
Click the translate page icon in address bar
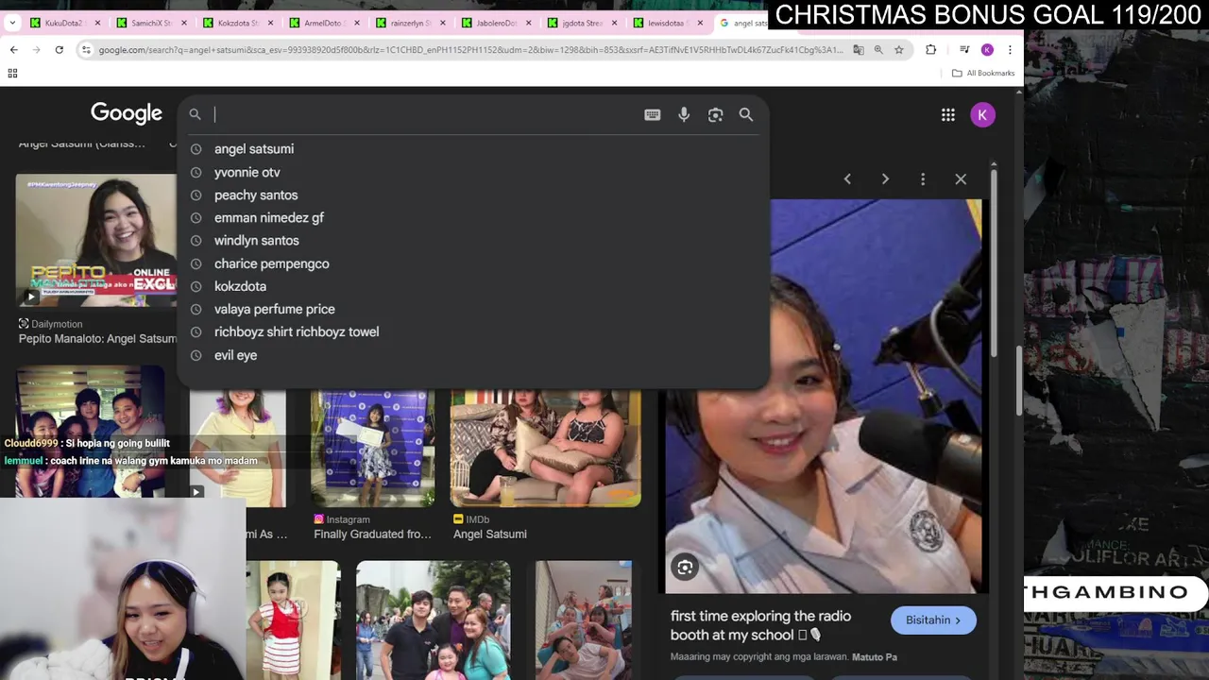(x=859, y=49)
